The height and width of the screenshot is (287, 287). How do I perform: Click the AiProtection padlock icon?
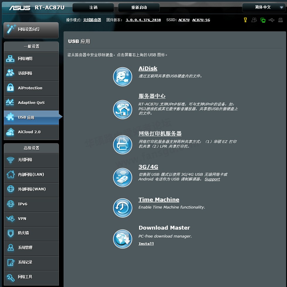[x=10, y=88]
